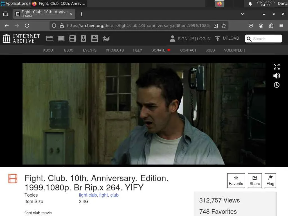Toggle fullscreen theater mode icon
Viewport: 288px width, 216px height.
click(277, 67)
